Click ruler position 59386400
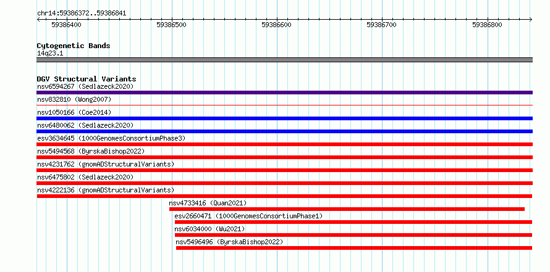550x272 pixels. tap(66, 25)
